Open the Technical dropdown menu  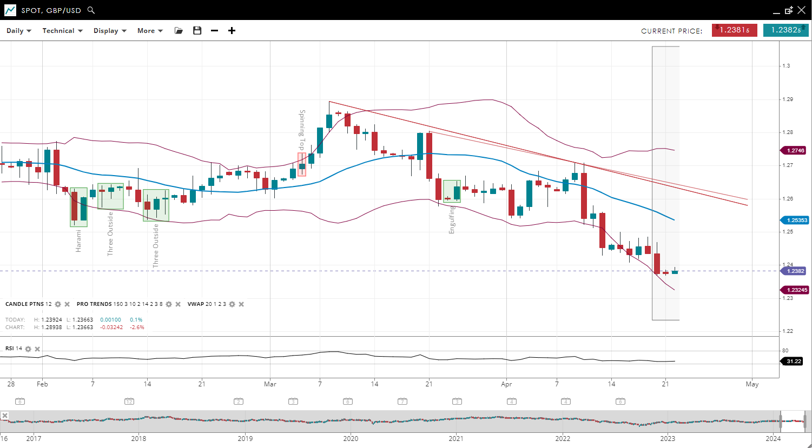[x=62, y=31]
